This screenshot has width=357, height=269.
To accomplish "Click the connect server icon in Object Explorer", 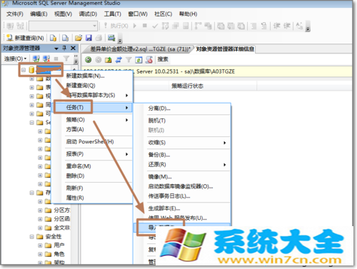I will pyautogui.click(x=36, y=59).
